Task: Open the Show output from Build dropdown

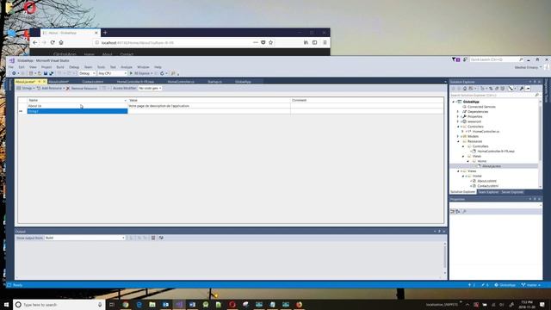Action: [x=84, y=238]
